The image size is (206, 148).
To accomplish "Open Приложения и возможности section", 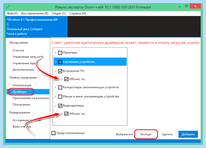I will point(31,98).
